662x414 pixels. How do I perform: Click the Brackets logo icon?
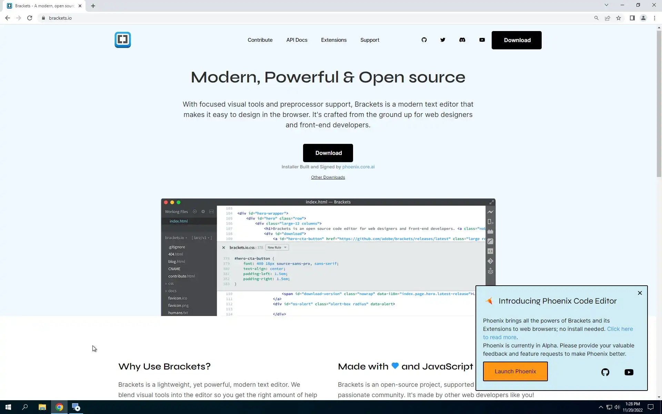tap(122, 40)
